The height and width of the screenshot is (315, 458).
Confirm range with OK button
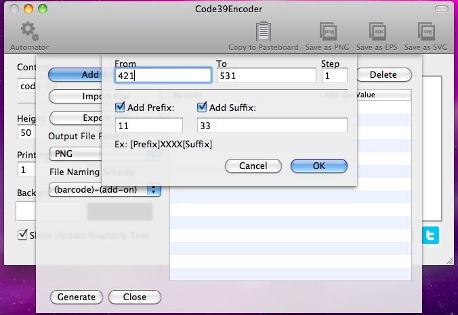click(x=319, y=166)
